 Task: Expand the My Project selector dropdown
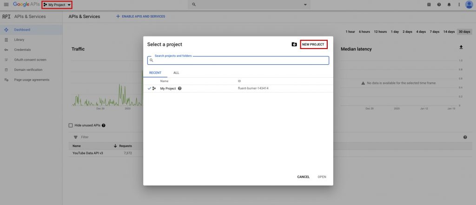click(57, 5)
